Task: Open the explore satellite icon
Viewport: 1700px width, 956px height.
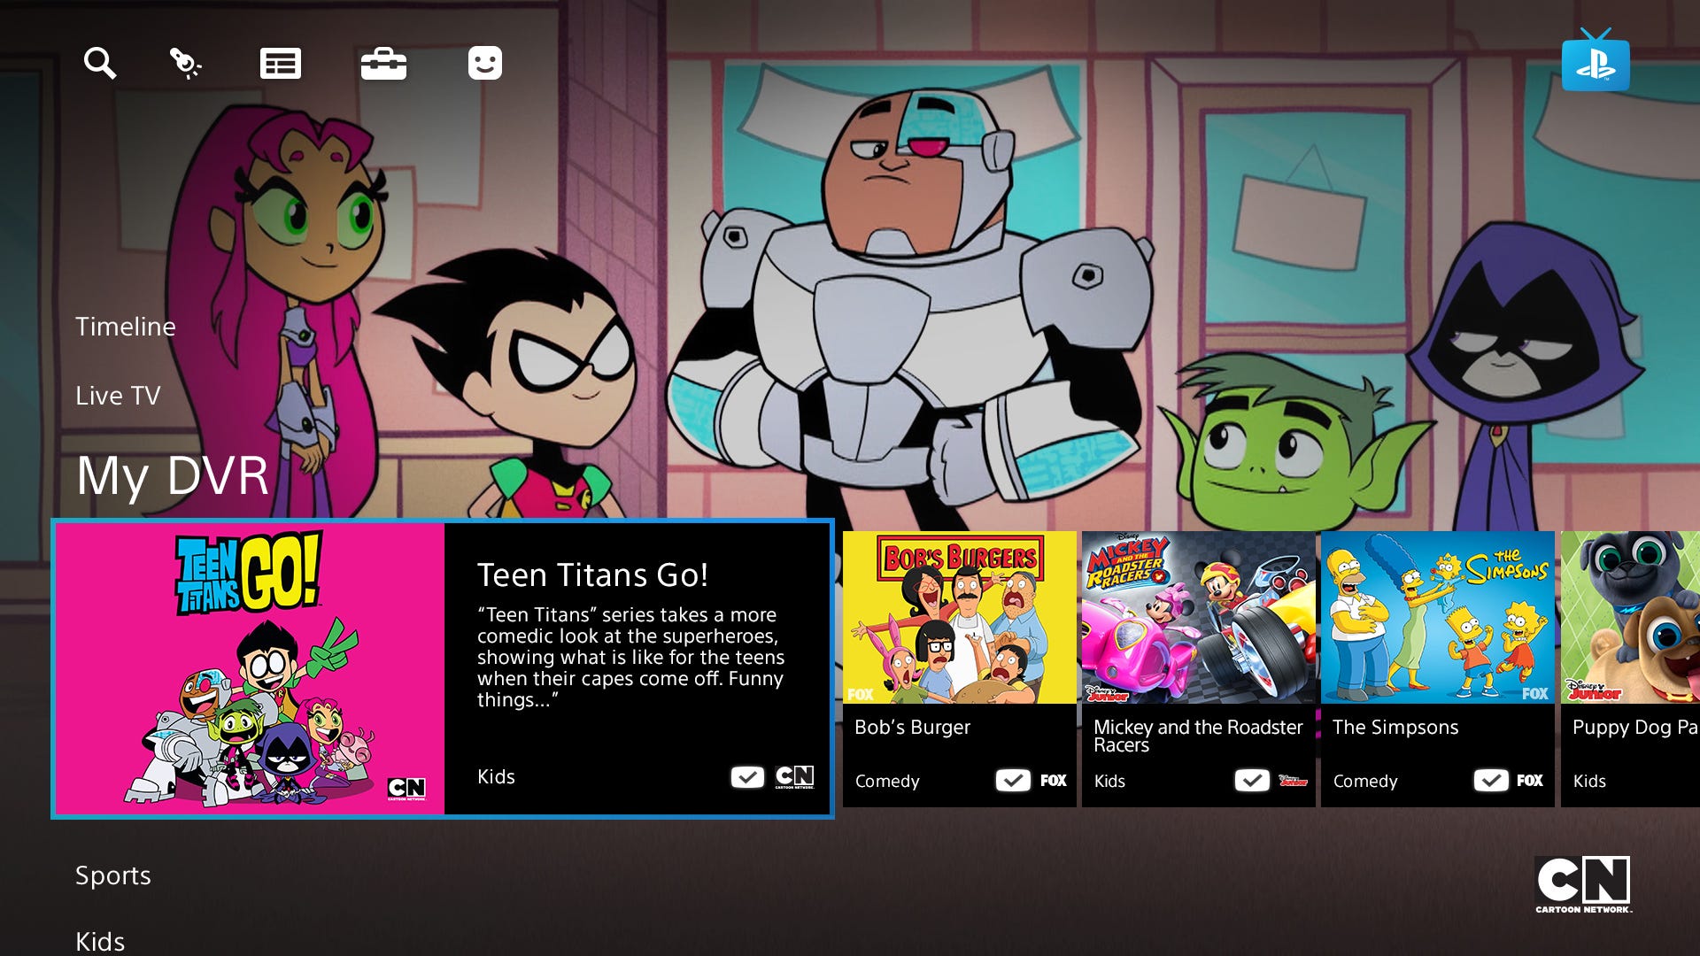Action: click(x=185, y=64)
